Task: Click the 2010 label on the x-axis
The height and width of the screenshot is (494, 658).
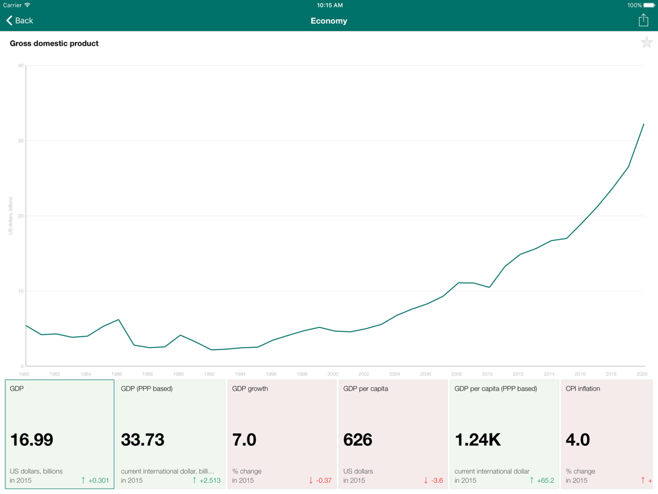Action: (x=487, y=374)
